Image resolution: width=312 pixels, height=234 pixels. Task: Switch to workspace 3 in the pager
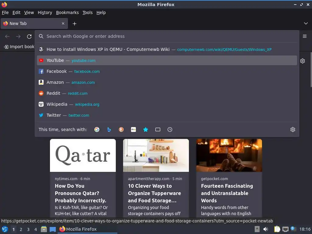pos(28,229)
